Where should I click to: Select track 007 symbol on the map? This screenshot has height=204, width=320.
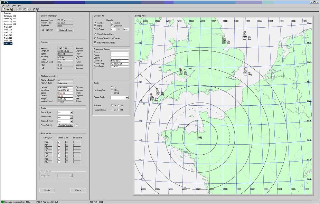coord(223,38)
